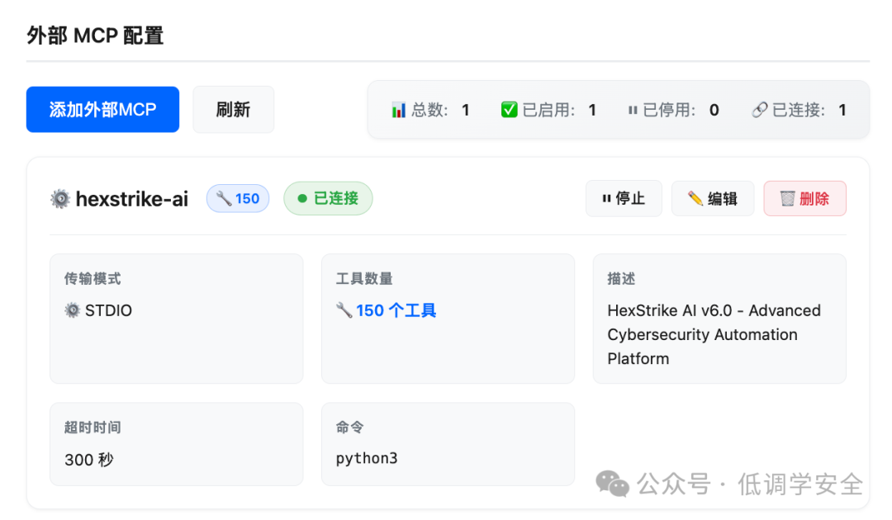Click the STDIO transport value

(108, 310)
